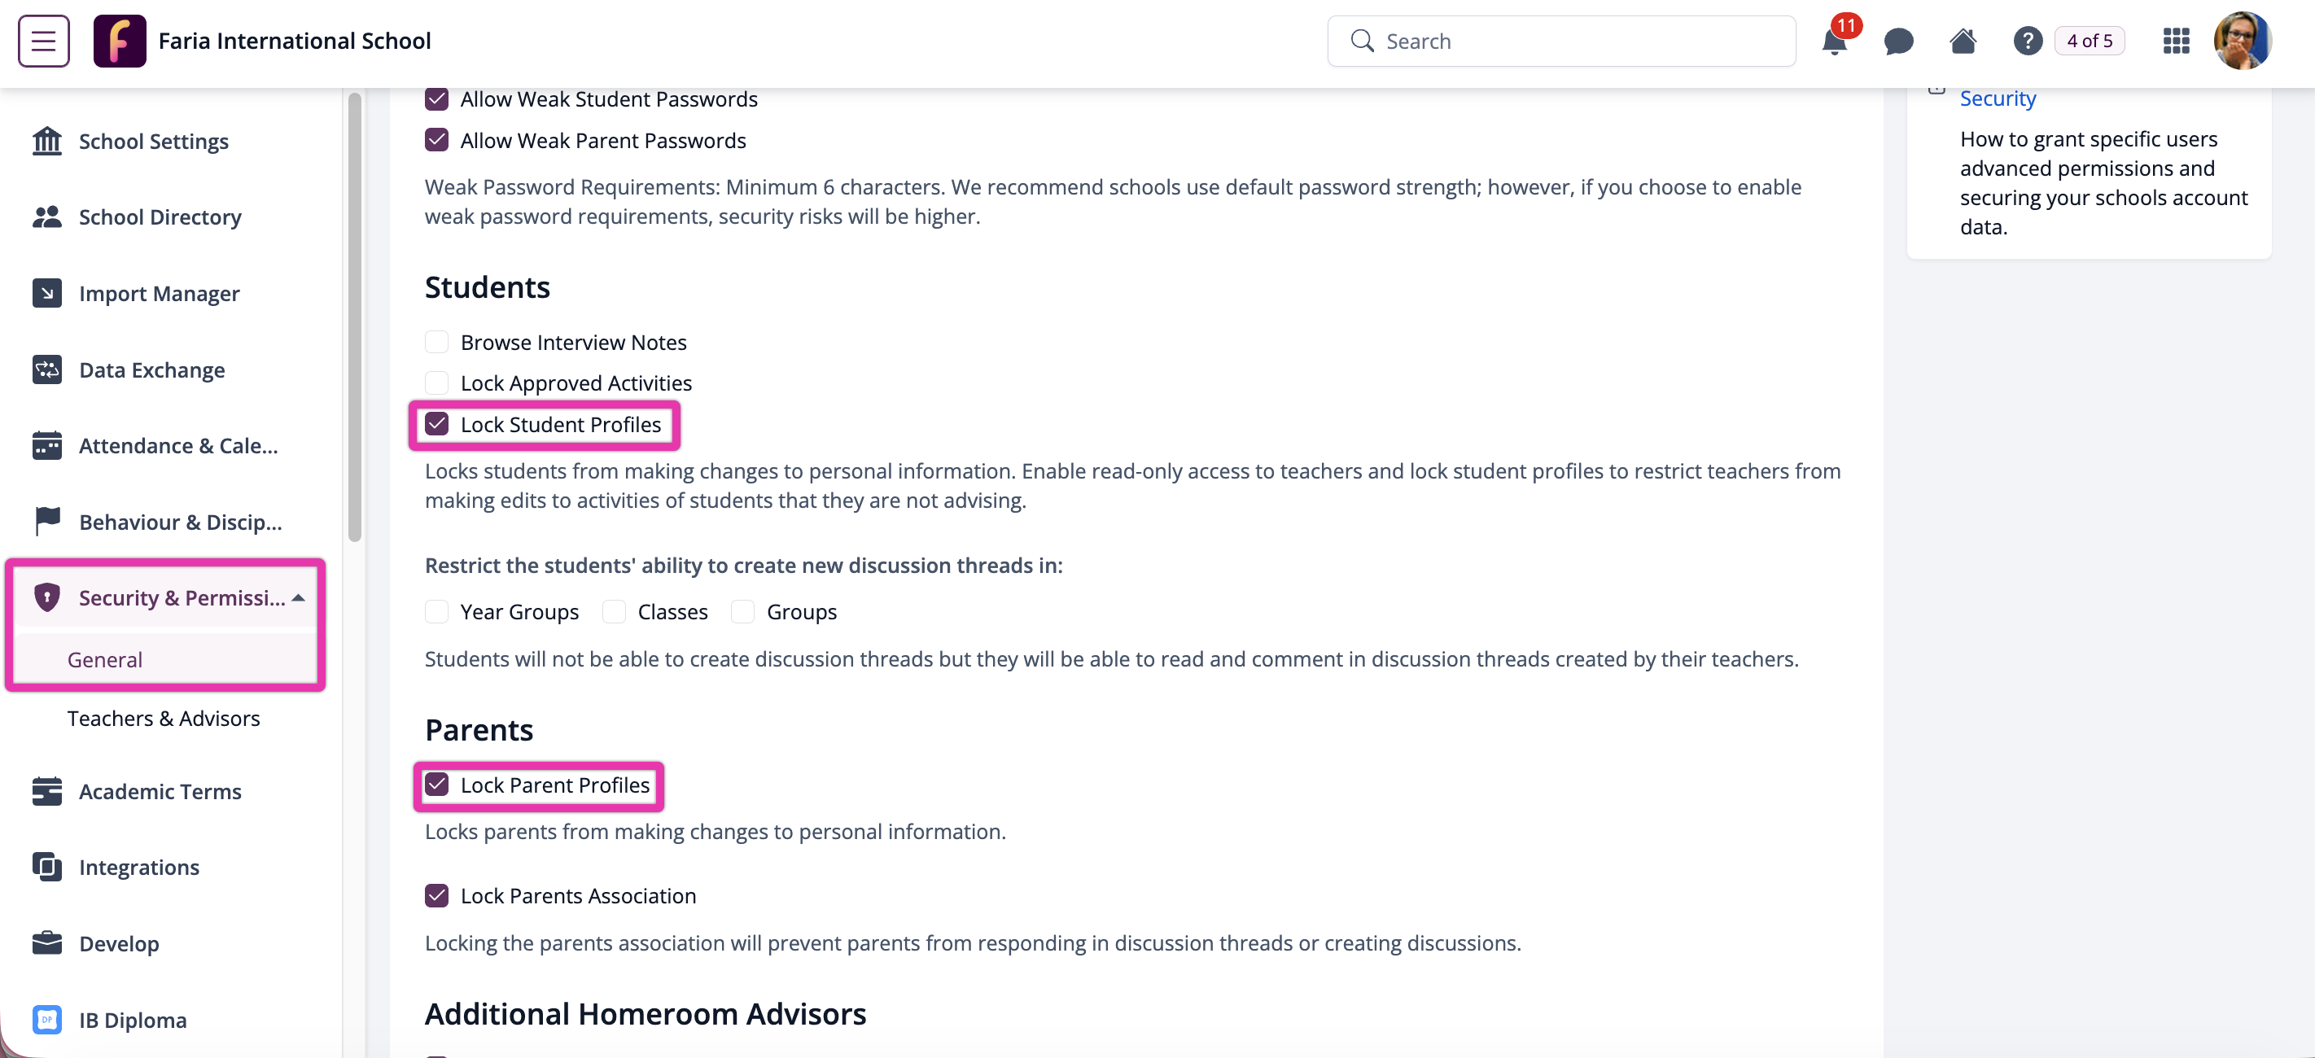Screen dimensions: 2315x1058
Task: Open the Security help article link
Action: (1997, 98)
